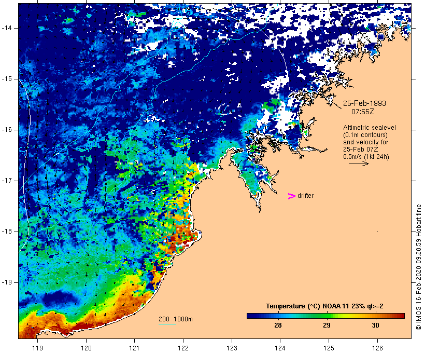Click longitude axis label '121'

pos(134,348)
